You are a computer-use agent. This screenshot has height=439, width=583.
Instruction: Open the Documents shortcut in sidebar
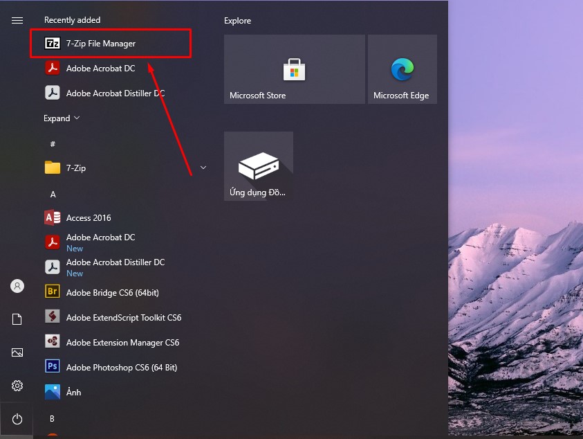(17, 319)
